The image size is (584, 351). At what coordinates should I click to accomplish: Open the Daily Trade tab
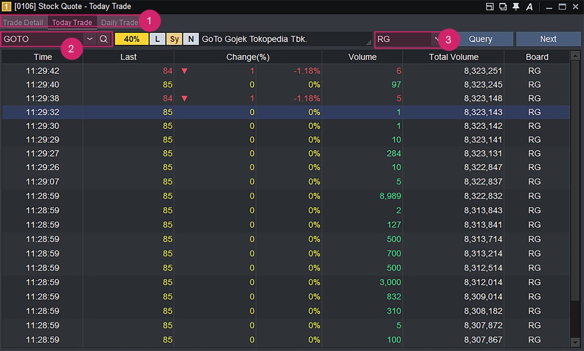tap(120, 22)
